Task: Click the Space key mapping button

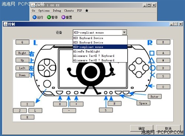Action: coord(143,103)
